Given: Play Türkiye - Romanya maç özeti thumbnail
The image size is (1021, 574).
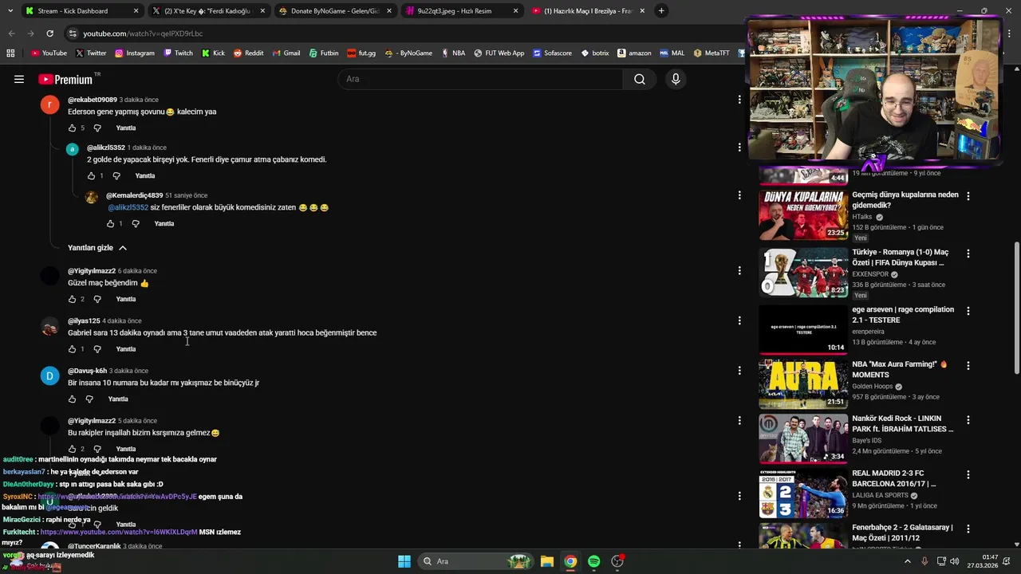Looking at the screenshot, I should click(x=803, y=272).
